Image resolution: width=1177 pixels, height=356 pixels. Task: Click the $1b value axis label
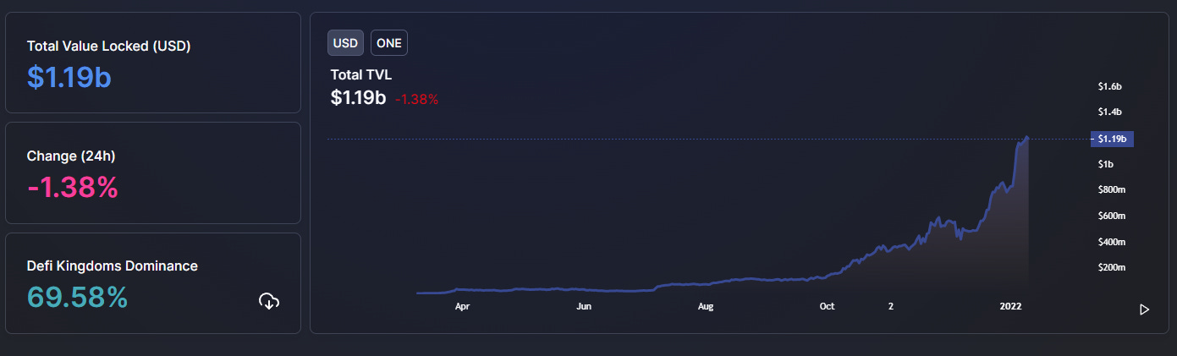[1105, 164]
